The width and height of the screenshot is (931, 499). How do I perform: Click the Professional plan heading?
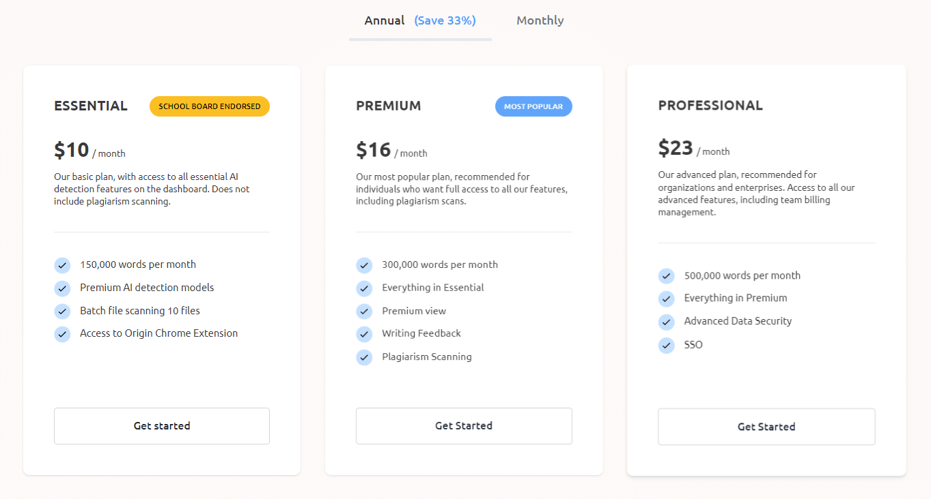point(710,106)
